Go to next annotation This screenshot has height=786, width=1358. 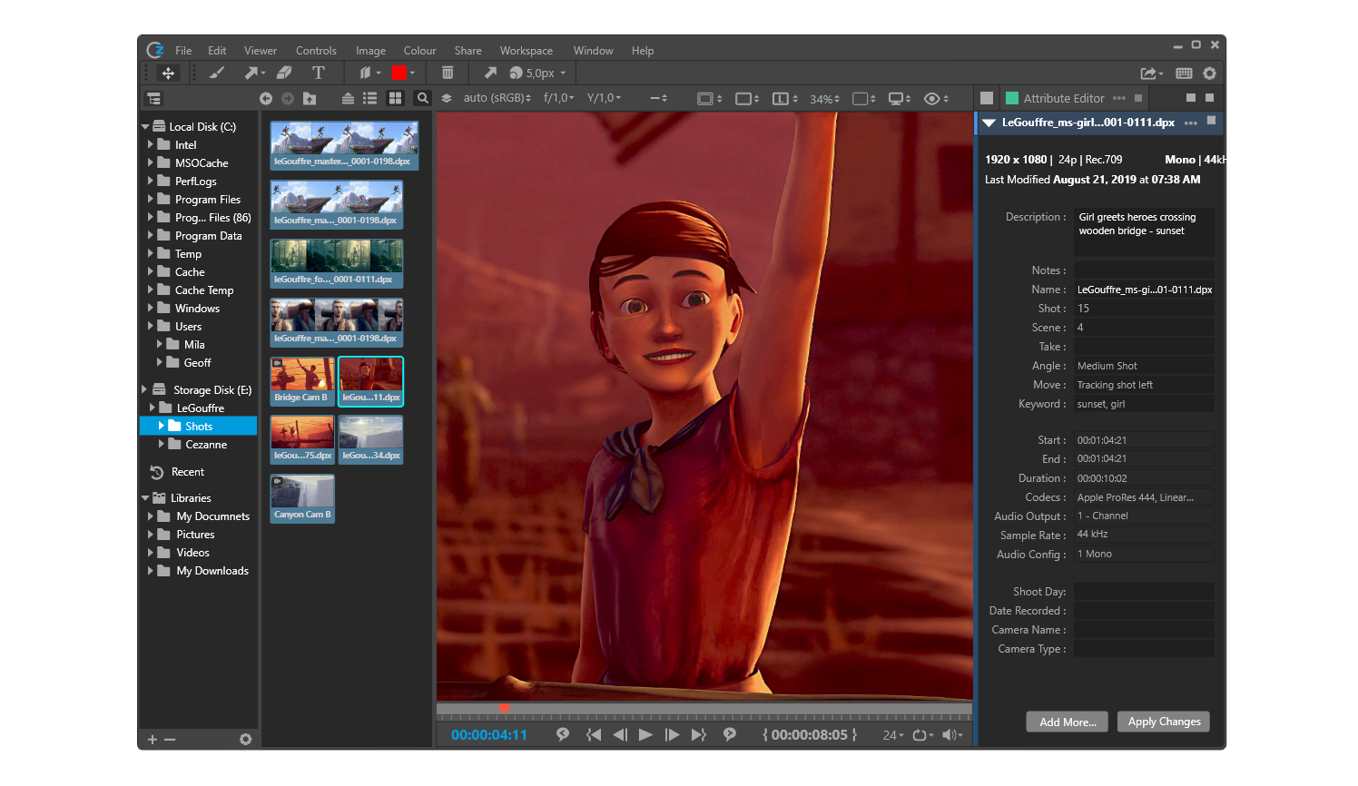click(729, 734)
